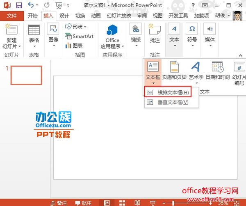Open 页眉和页脚 (Header and Footer)

click(x=174, y=71)
